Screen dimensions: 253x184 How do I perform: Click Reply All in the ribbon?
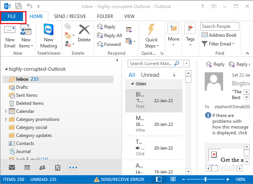pyautogui.click(x=109, y=36)
